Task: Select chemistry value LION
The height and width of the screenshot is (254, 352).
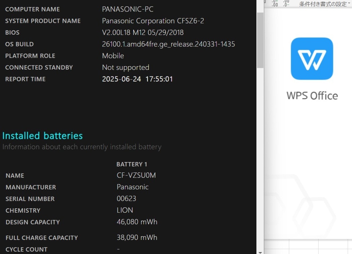Action: point(125,210)
